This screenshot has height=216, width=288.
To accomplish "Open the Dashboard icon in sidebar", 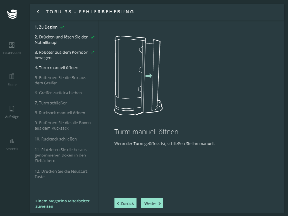I will click(12, 45).
